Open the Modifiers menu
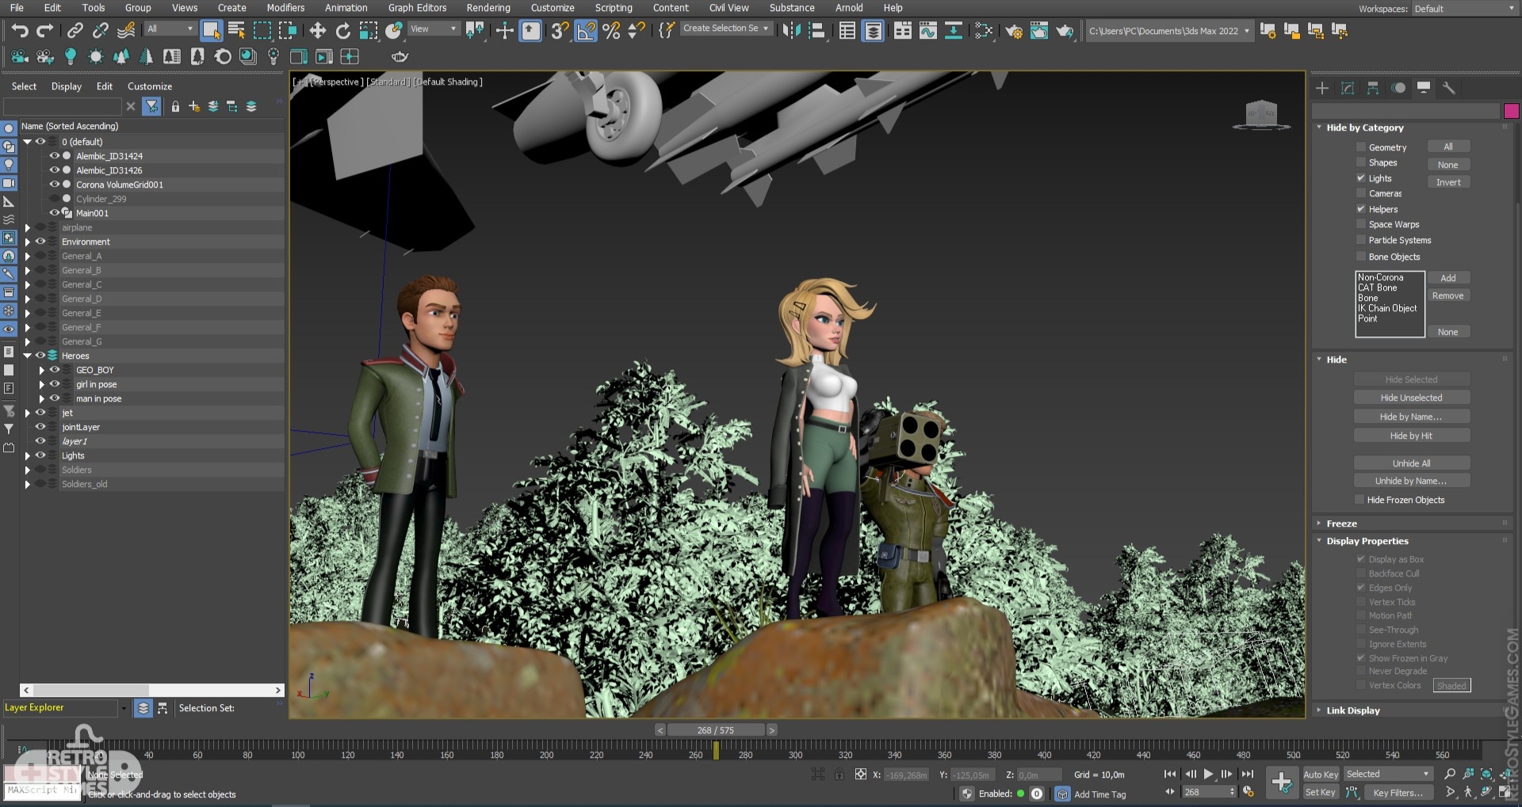This screenshot has height=807, width=1522. [x=285, y=8]
